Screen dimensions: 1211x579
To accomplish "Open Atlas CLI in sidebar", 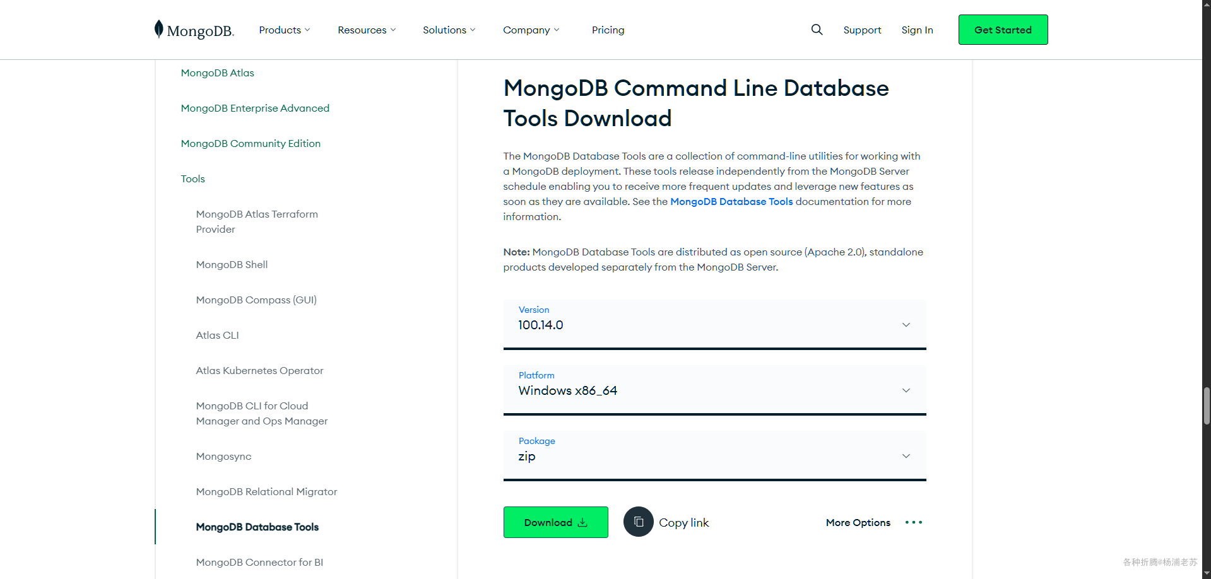I will click(x=217, y=335).
